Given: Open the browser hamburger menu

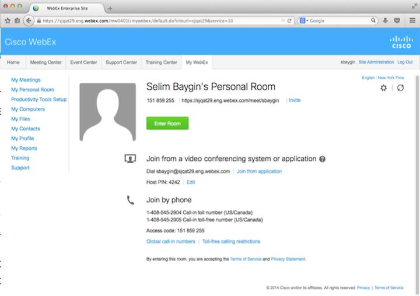Looking at the screenshot, I should tap(412, 20).
